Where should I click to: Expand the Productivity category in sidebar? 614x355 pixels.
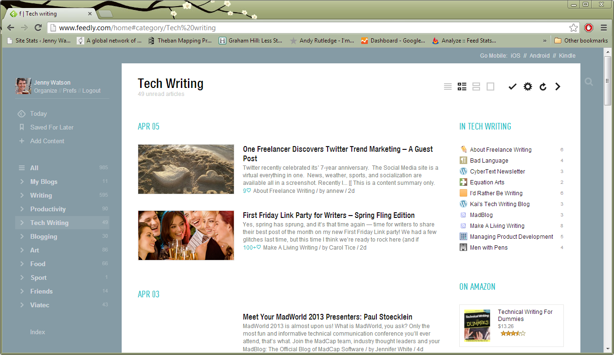(22, 209)
